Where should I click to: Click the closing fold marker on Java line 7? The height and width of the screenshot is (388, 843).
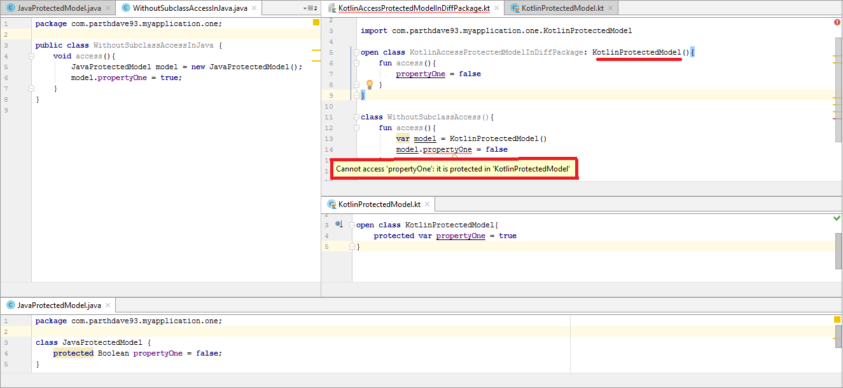31,88
